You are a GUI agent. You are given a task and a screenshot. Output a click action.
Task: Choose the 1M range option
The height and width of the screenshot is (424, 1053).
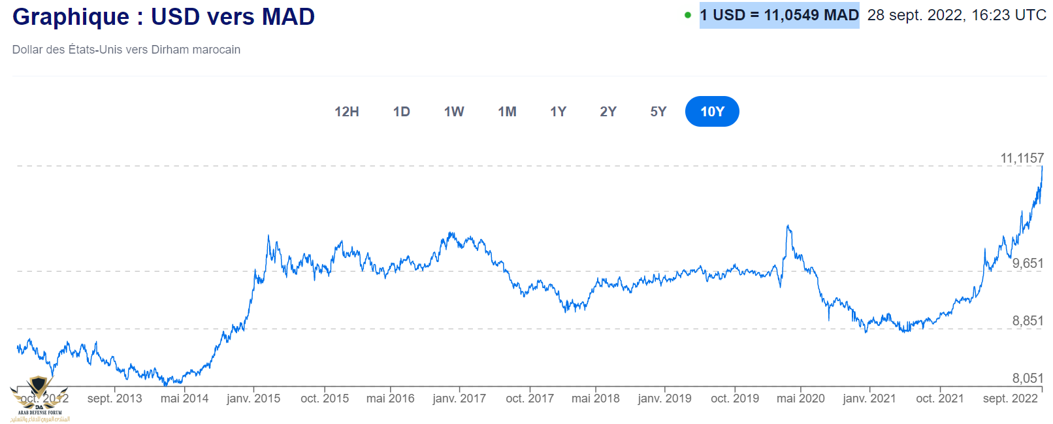click(507, 112)
